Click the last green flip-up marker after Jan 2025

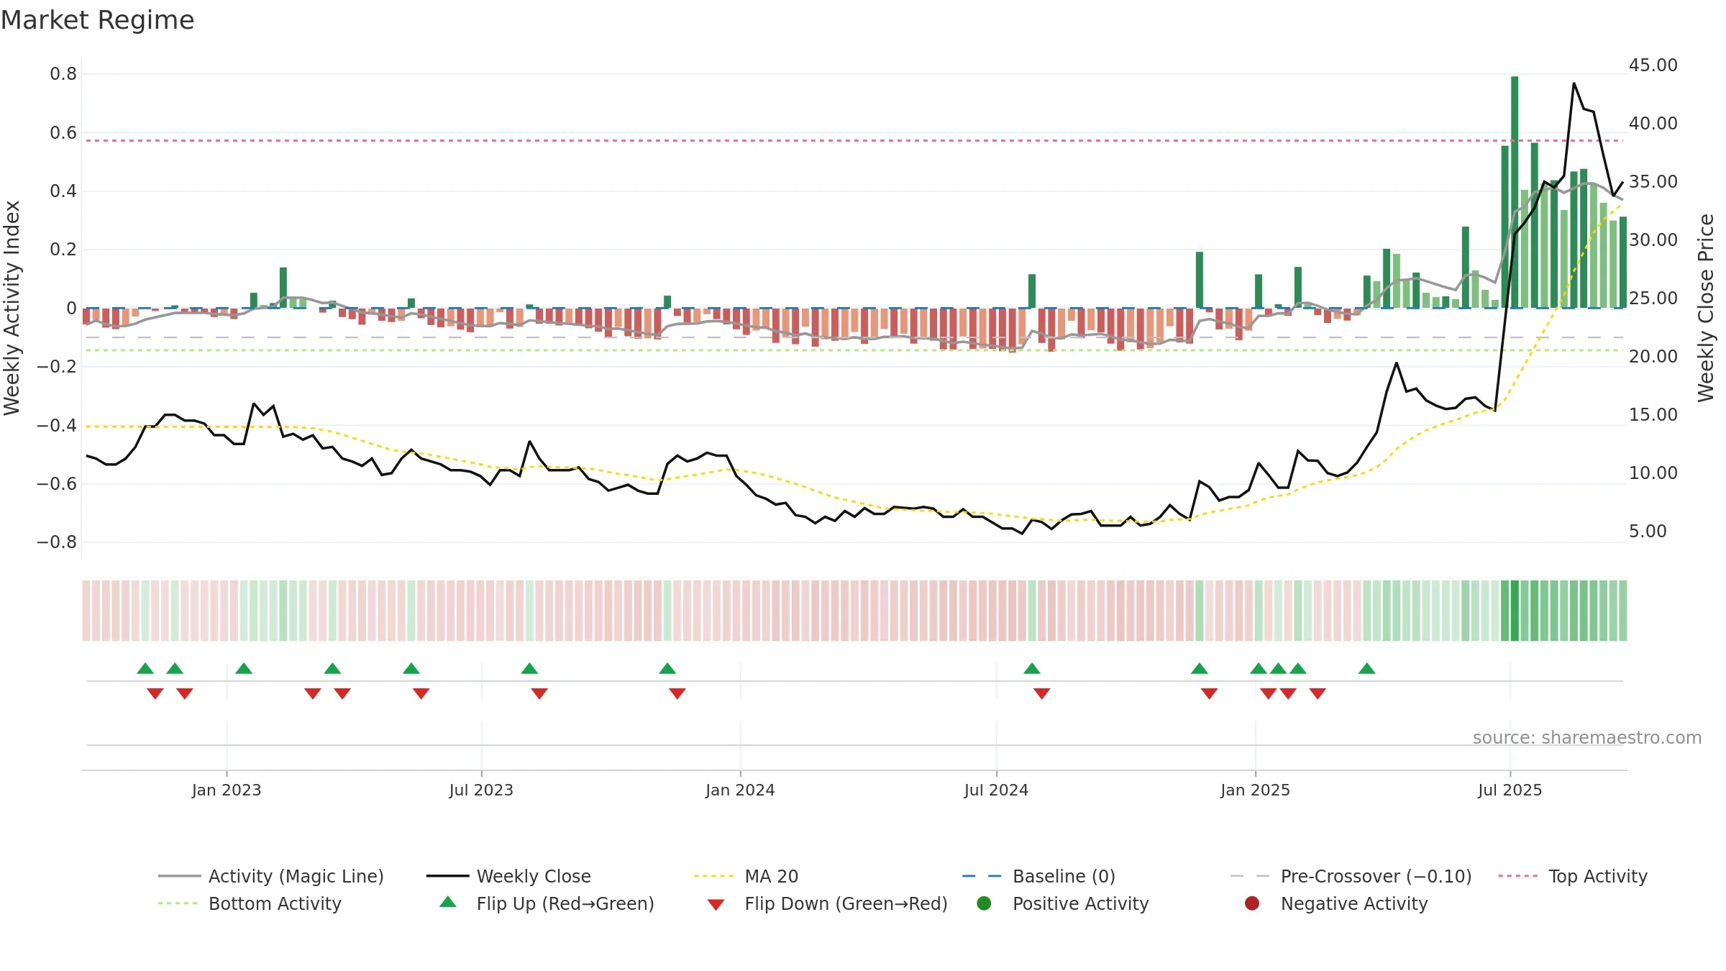click(x=1367, y=668)
